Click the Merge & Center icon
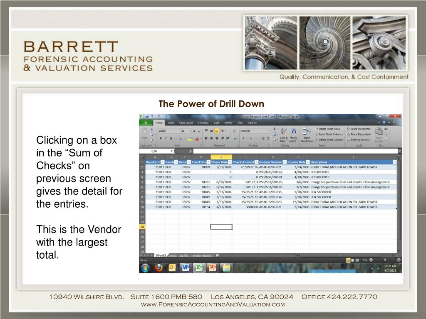The height and width of the screenshot is (319, 426). (235, 138)
